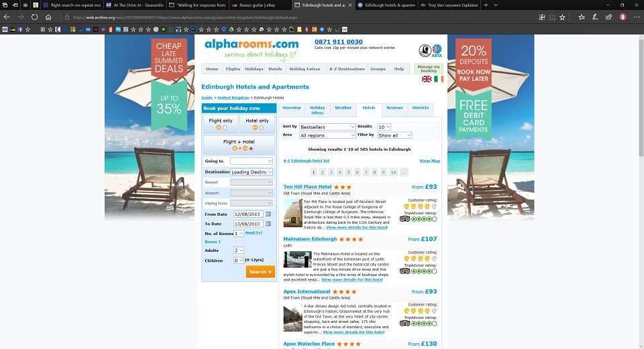Go to browser home icon
644x349 pixels.
48,17
